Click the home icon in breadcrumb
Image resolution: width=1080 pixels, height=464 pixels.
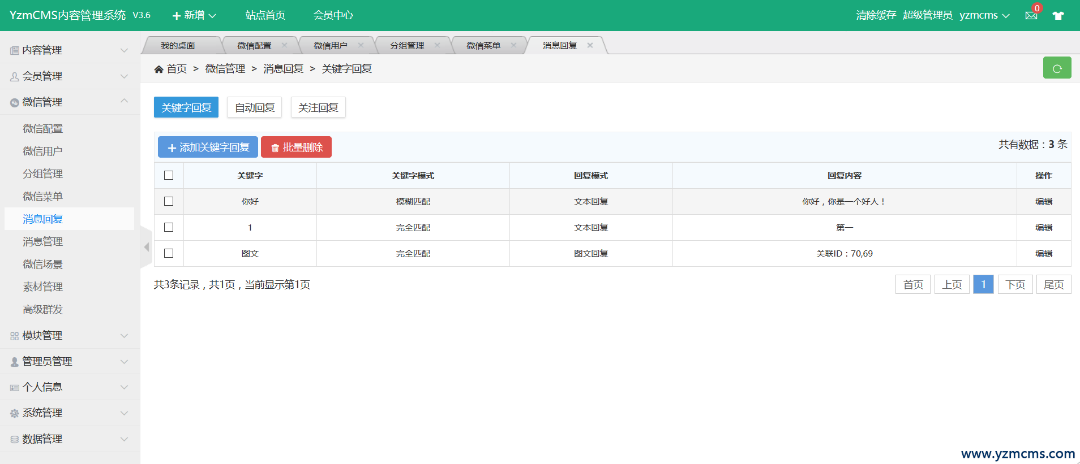[x=159, y=69]
